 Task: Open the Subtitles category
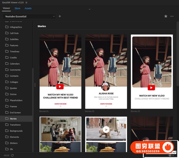14,39
